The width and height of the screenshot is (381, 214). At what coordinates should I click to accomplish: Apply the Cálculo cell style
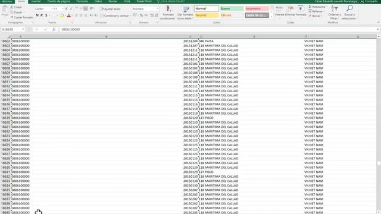click(x=232, y=15)
